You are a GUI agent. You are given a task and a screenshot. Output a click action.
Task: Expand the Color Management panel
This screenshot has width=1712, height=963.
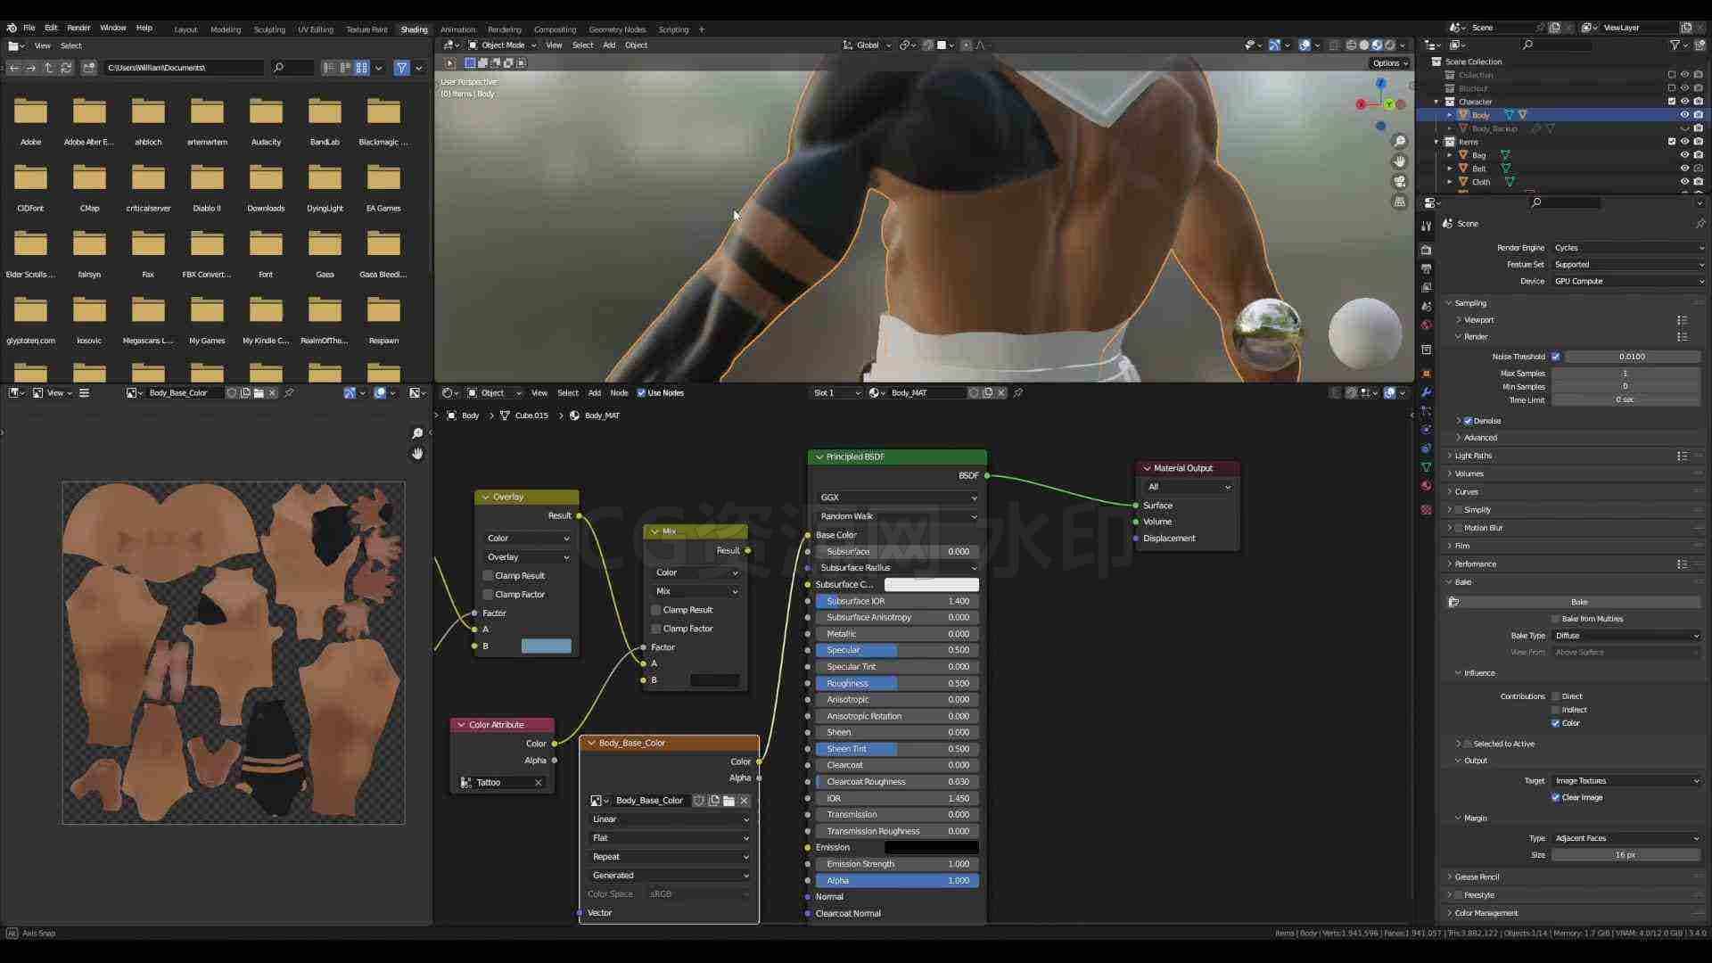[x=1486, y=913]
